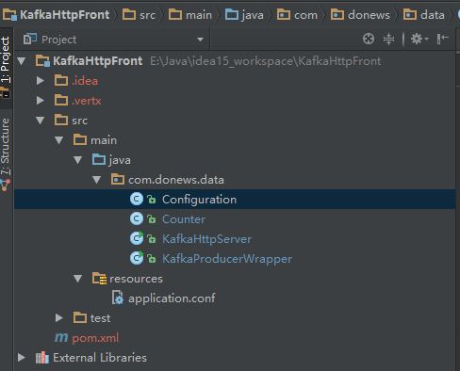Select External Libraries in the tree

(x=235, y=358)
